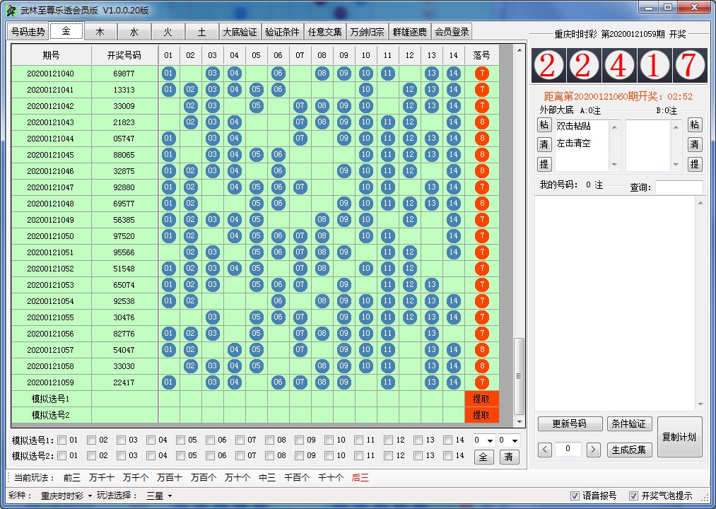Click the 号码走势 toolbar item
The height and width of the screenshot is (509, 716).
click(x=29, y=31)
